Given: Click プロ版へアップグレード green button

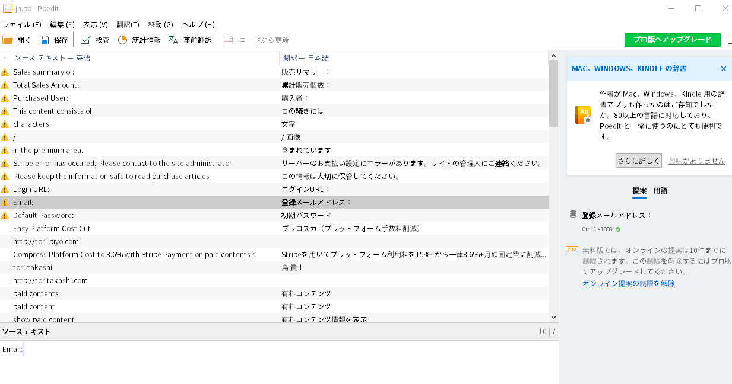Looking at the screenshot, I should point(672,40).
